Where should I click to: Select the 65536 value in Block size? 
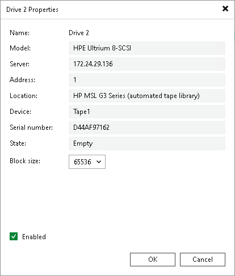(x=82, y=162)
